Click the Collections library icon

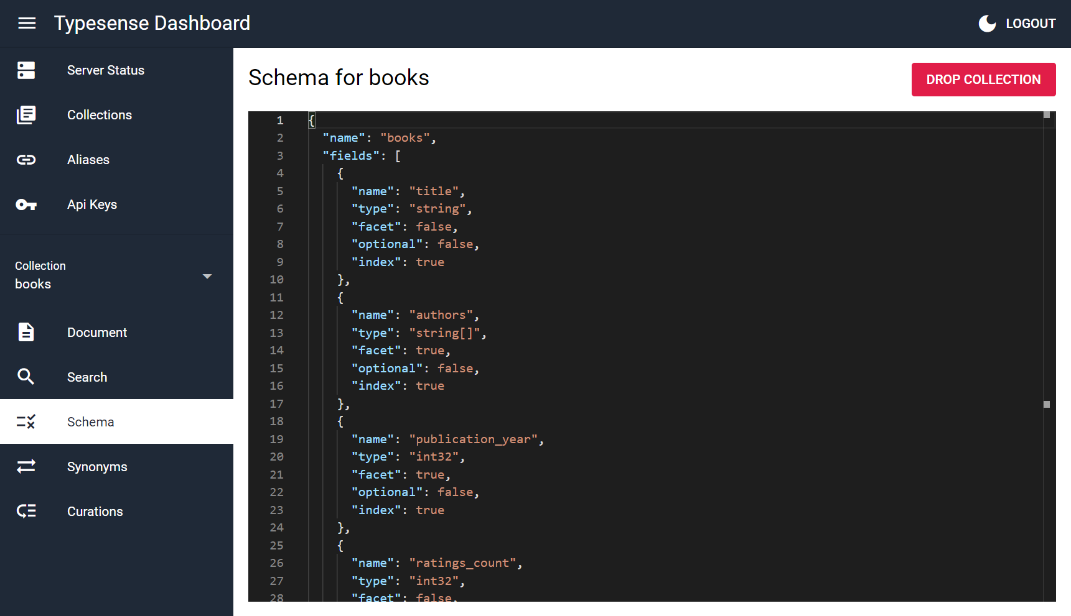(26, 115)
